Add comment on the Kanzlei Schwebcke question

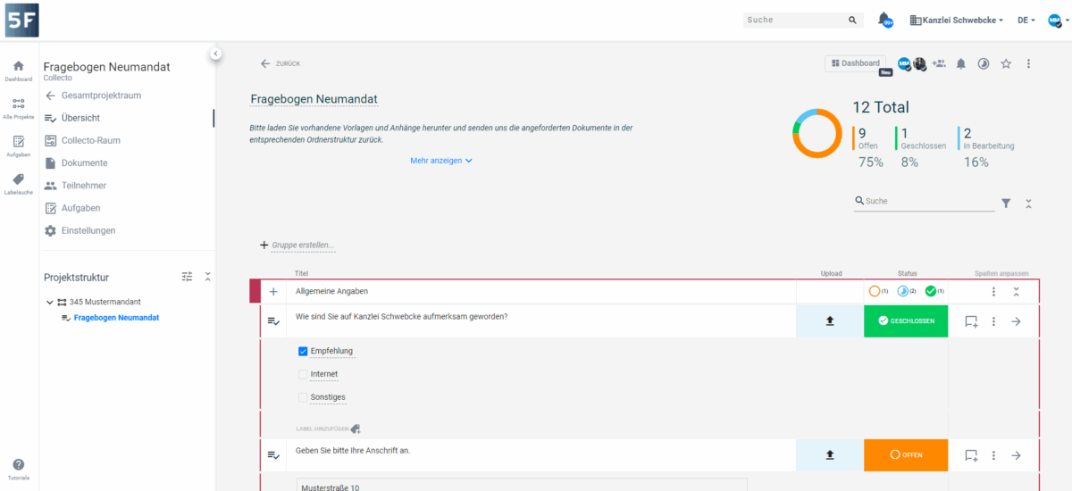(971, 321)
